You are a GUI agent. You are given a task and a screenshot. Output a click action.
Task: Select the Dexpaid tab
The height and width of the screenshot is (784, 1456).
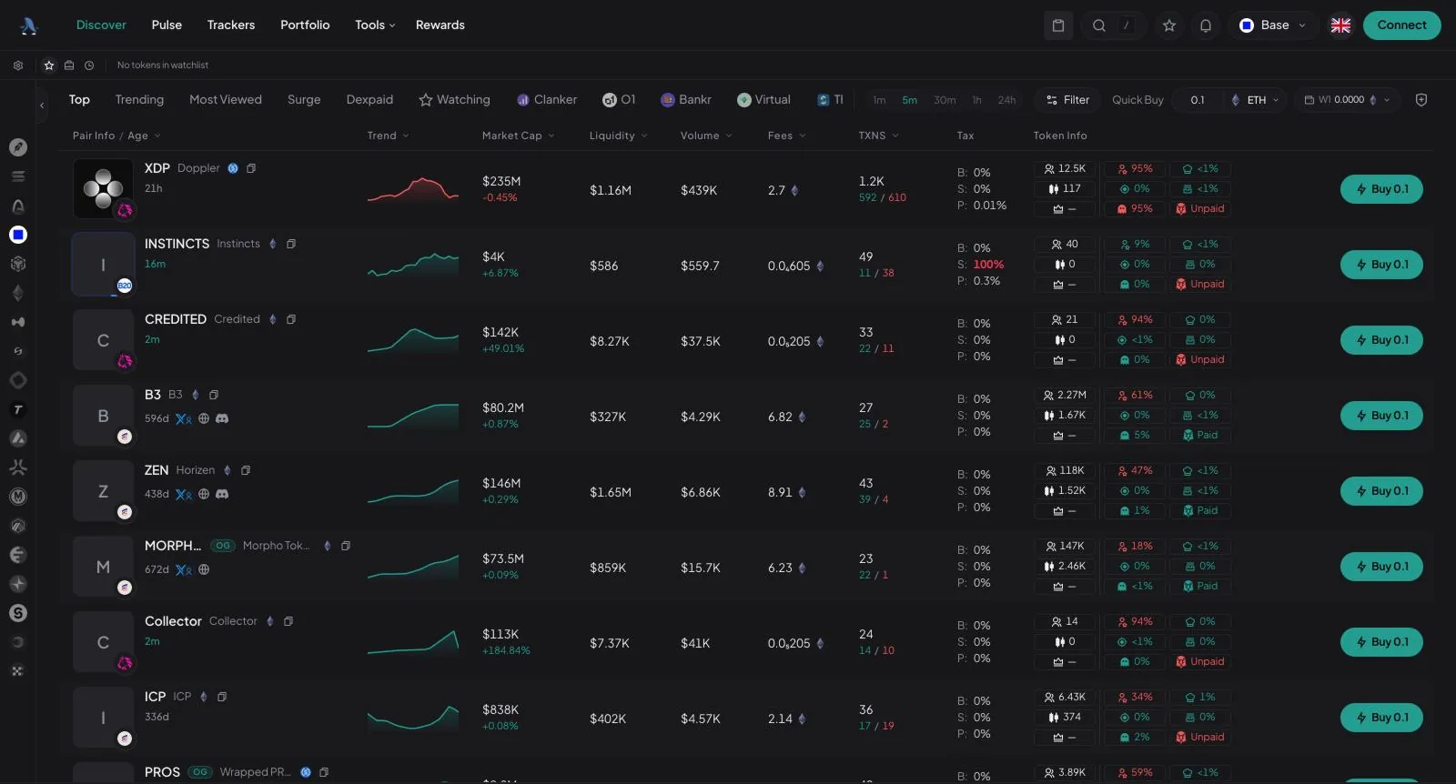(369, 100)
